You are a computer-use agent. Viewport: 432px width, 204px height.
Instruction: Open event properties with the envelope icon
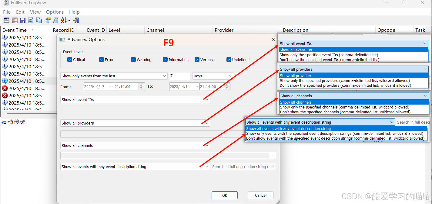[x=47, y=20]
